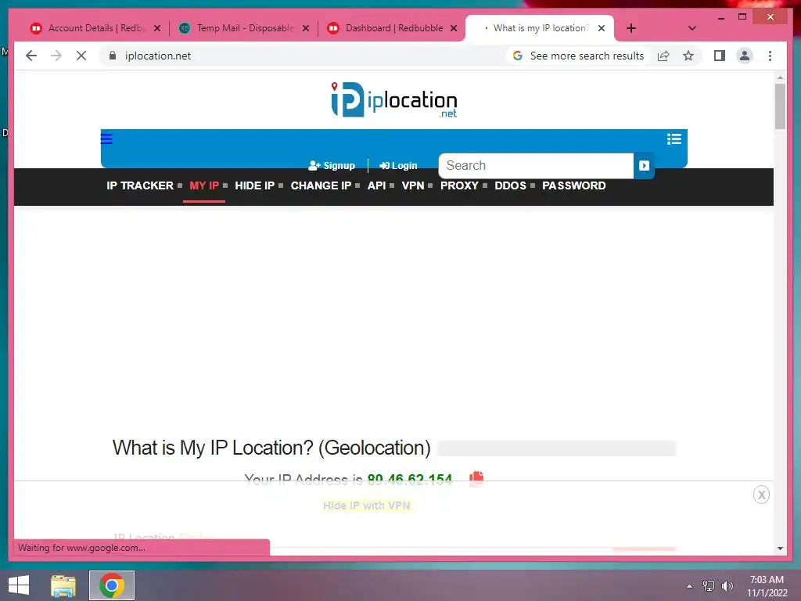Open the Windows Start menu
Screen dimensions: 801x601
[19, 585]
